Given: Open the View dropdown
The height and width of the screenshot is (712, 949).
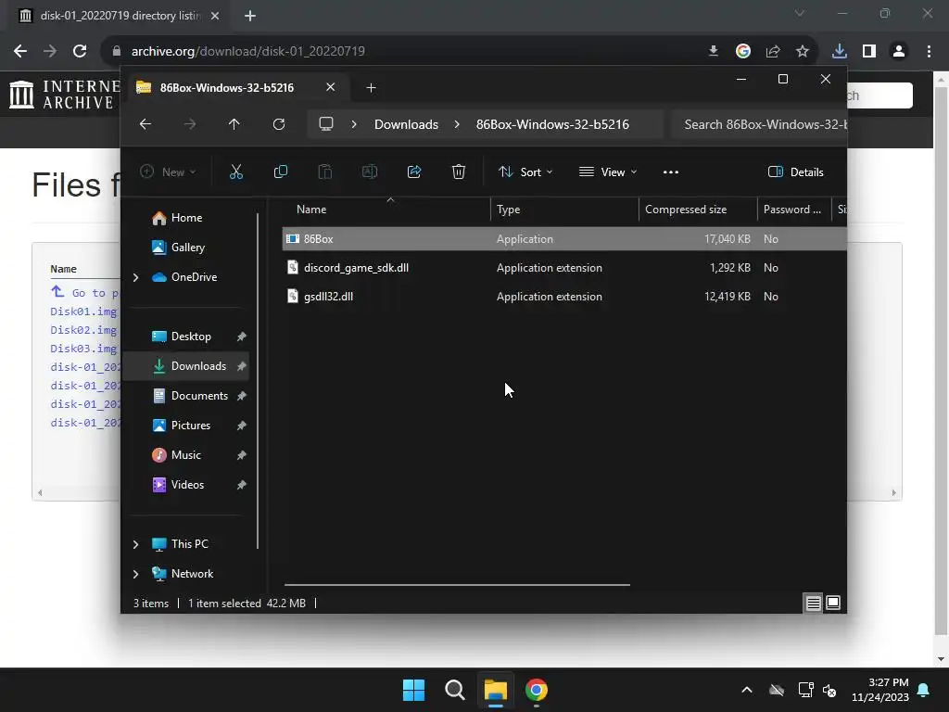Looking at the screenshot, I should [x=608, y=172].
